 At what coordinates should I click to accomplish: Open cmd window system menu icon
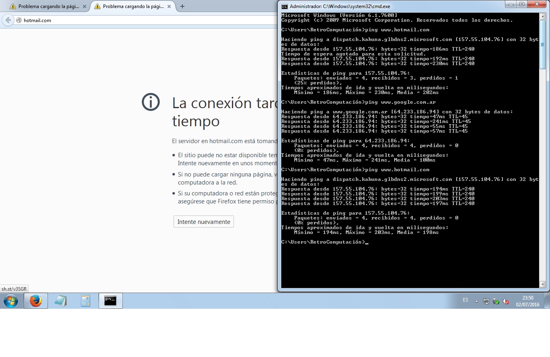[x=285, y=6]
